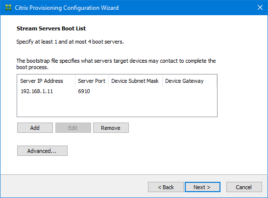Proceed with the Next button
This screenshot has height=198, width=268.
[x=202, y=187]
